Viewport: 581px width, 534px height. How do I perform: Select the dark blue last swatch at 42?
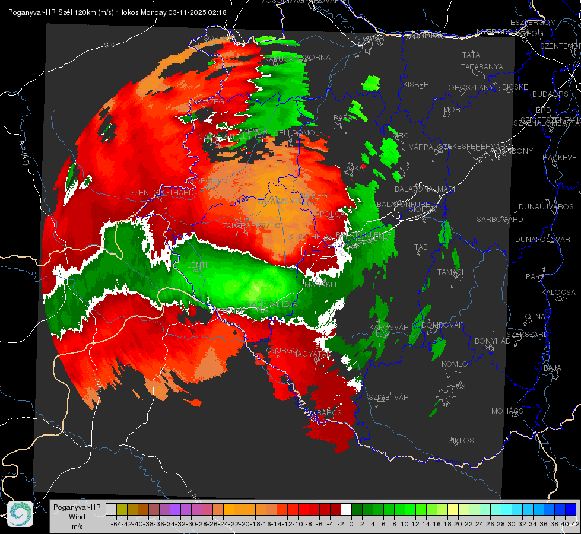click(571, 509)
